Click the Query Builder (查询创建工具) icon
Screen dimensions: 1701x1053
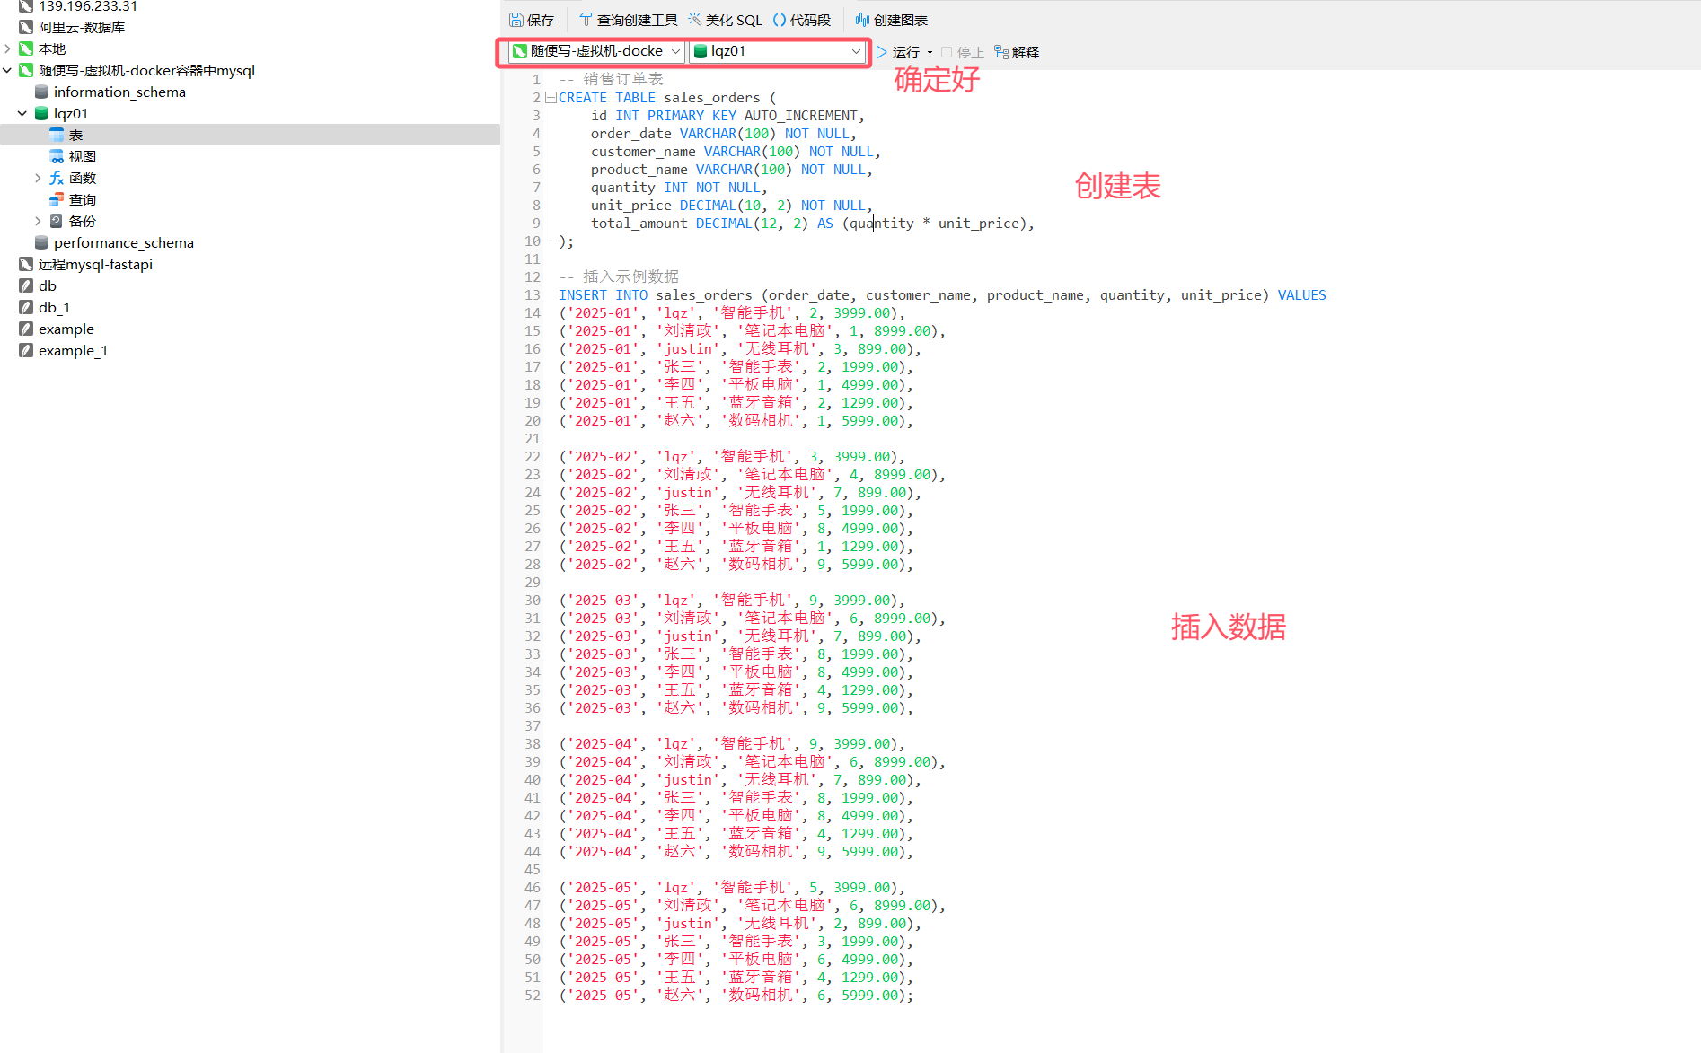click(586, 20)
